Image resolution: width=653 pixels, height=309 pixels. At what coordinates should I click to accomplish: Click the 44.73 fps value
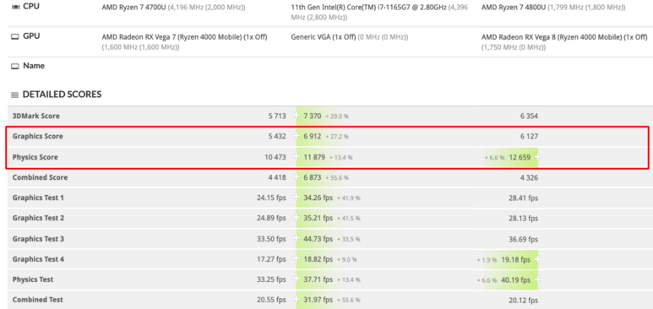(x=318, y=239)
